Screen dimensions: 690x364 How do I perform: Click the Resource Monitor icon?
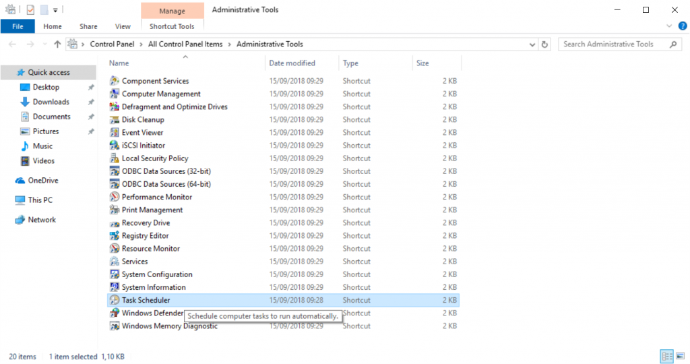pos(115,248)
